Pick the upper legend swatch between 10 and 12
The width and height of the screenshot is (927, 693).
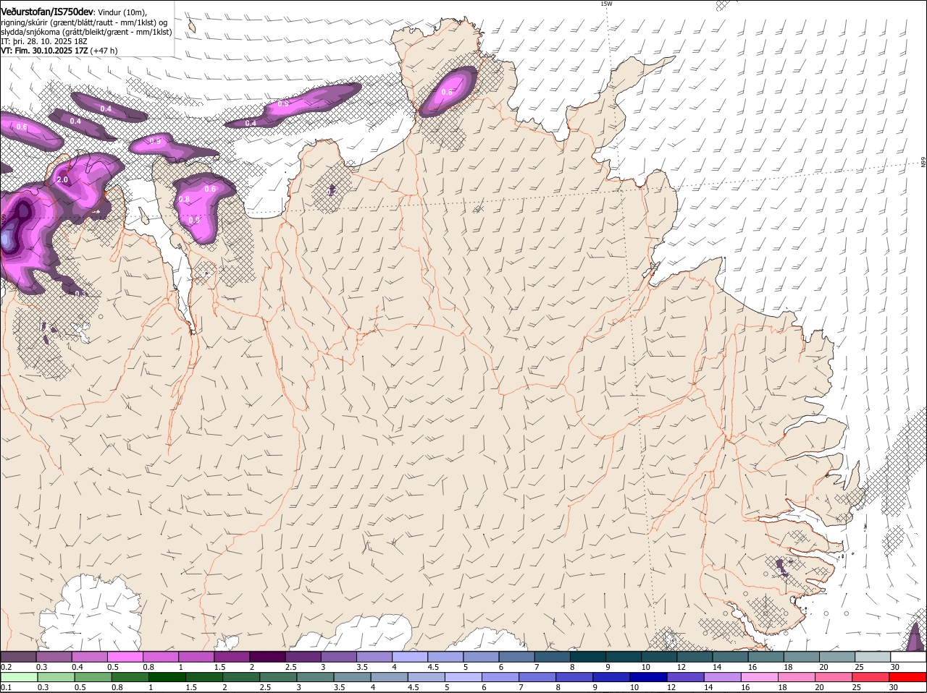(x=659, y=656)
